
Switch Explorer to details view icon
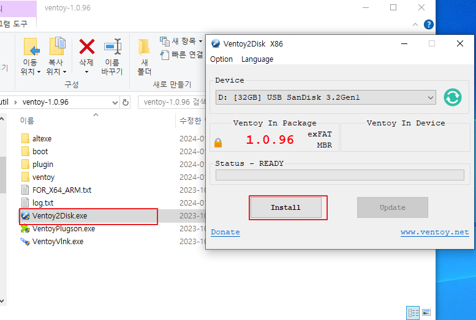tap(413, 313)
